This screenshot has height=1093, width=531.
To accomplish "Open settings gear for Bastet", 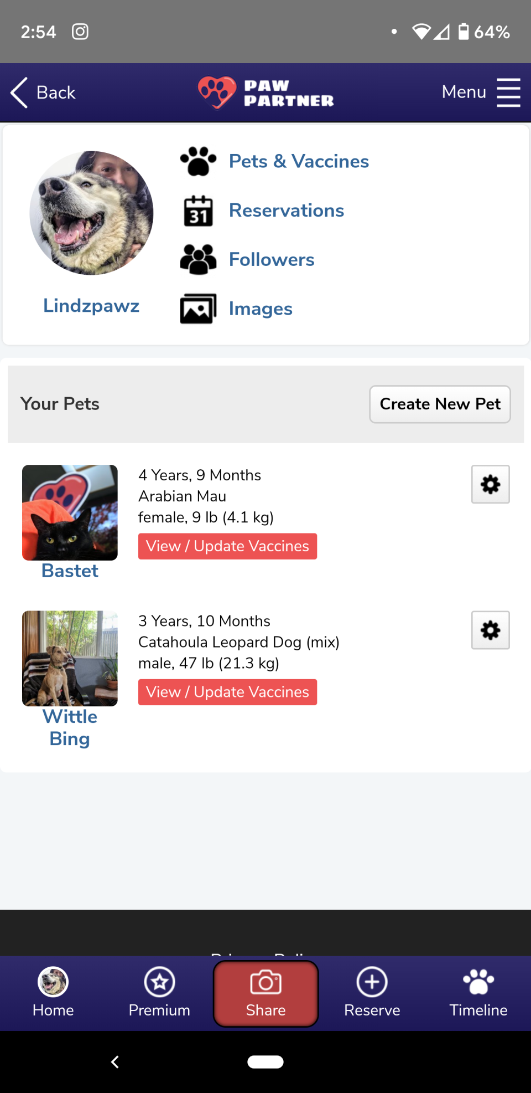I will coord(490,484).
